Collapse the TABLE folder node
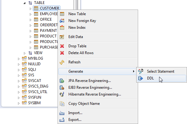 [24, 3]
